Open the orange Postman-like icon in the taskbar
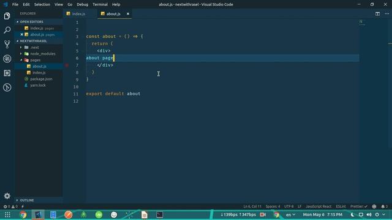 point(68,215)
